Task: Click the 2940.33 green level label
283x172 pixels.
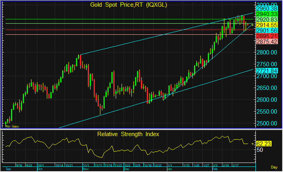Action: coord(267,14)
